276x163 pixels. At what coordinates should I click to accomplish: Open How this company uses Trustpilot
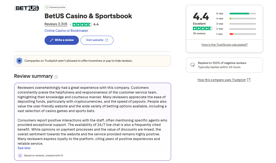pos(224,80)
